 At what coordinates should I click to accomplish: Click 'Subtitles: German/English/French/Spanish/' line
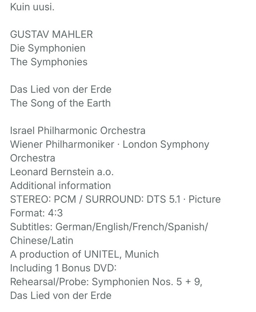coord(109,227)
